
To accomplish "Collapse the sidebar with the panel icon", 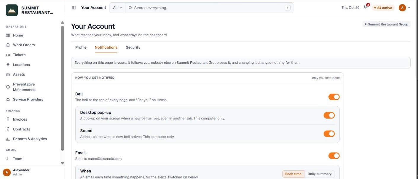I will pos(74,8).
